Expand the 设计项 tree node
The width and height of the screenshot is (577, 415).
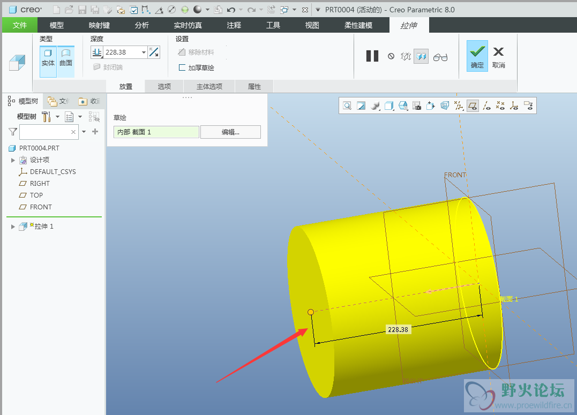click(13, 160)
